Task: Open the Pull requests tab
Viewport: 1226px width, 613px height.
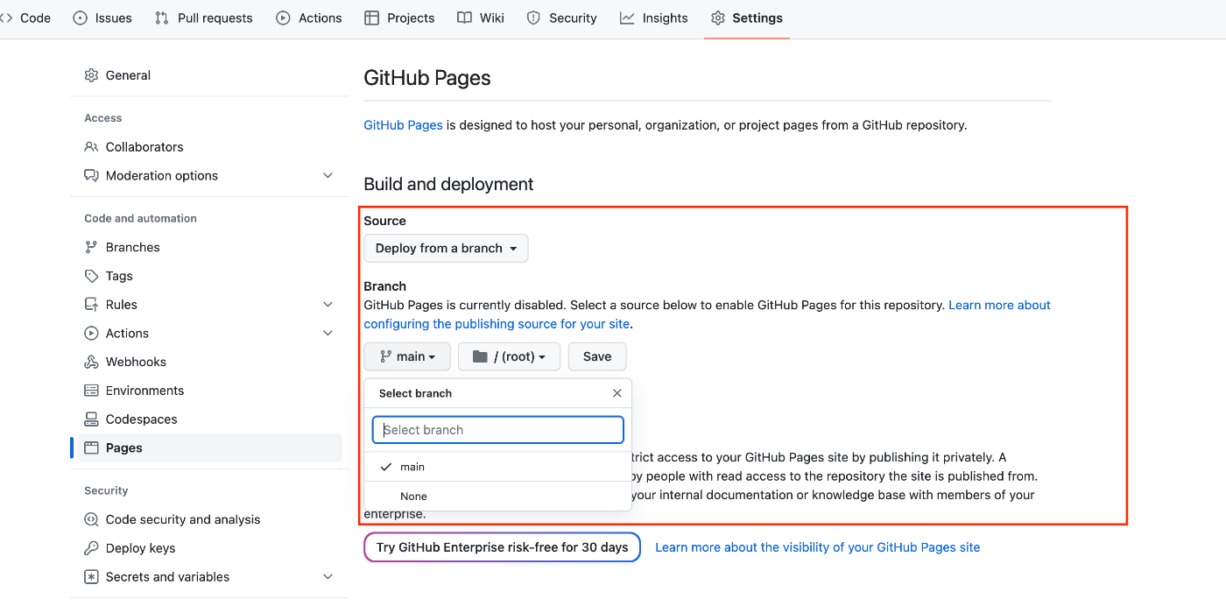Action: pos(203,18)
